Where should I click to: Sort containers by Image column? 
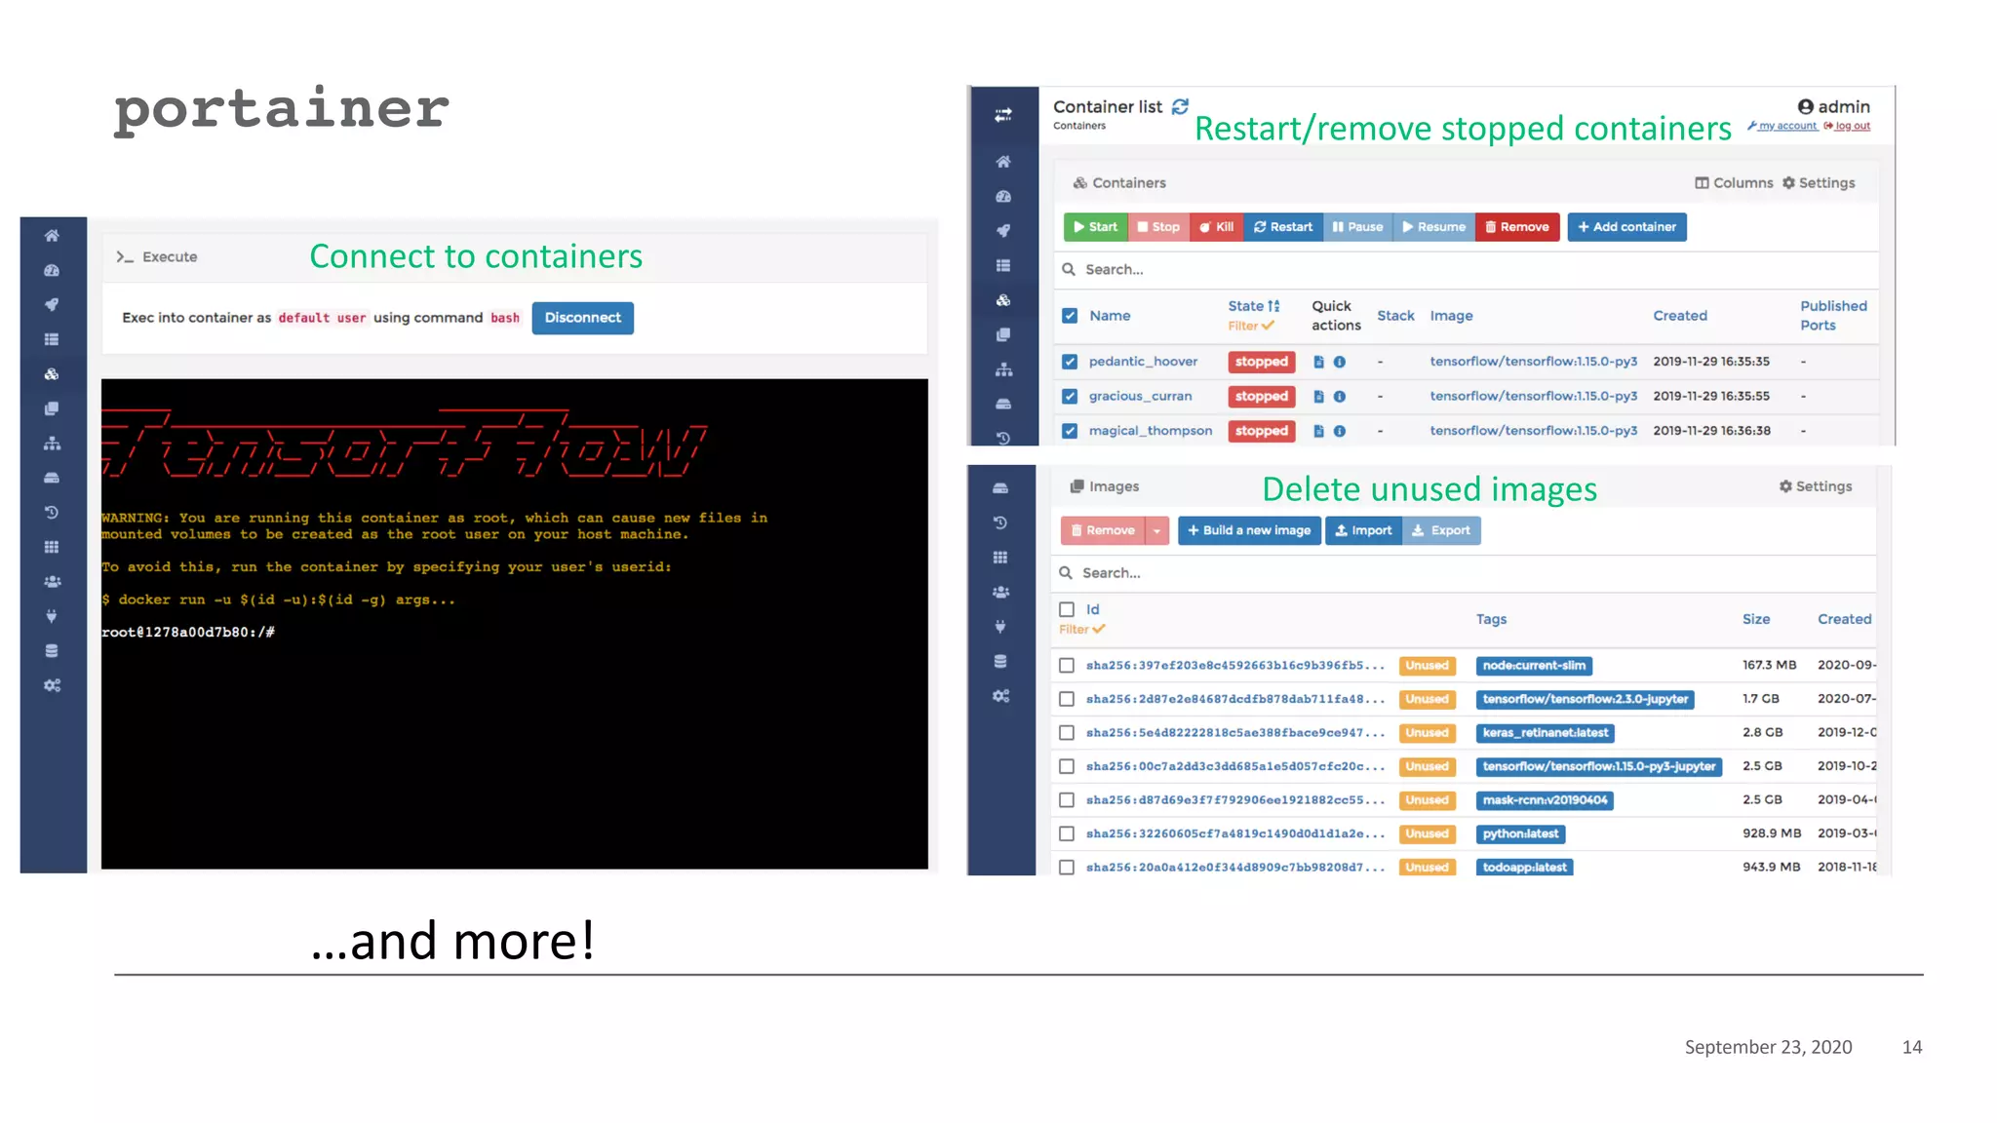(1451, 316)
